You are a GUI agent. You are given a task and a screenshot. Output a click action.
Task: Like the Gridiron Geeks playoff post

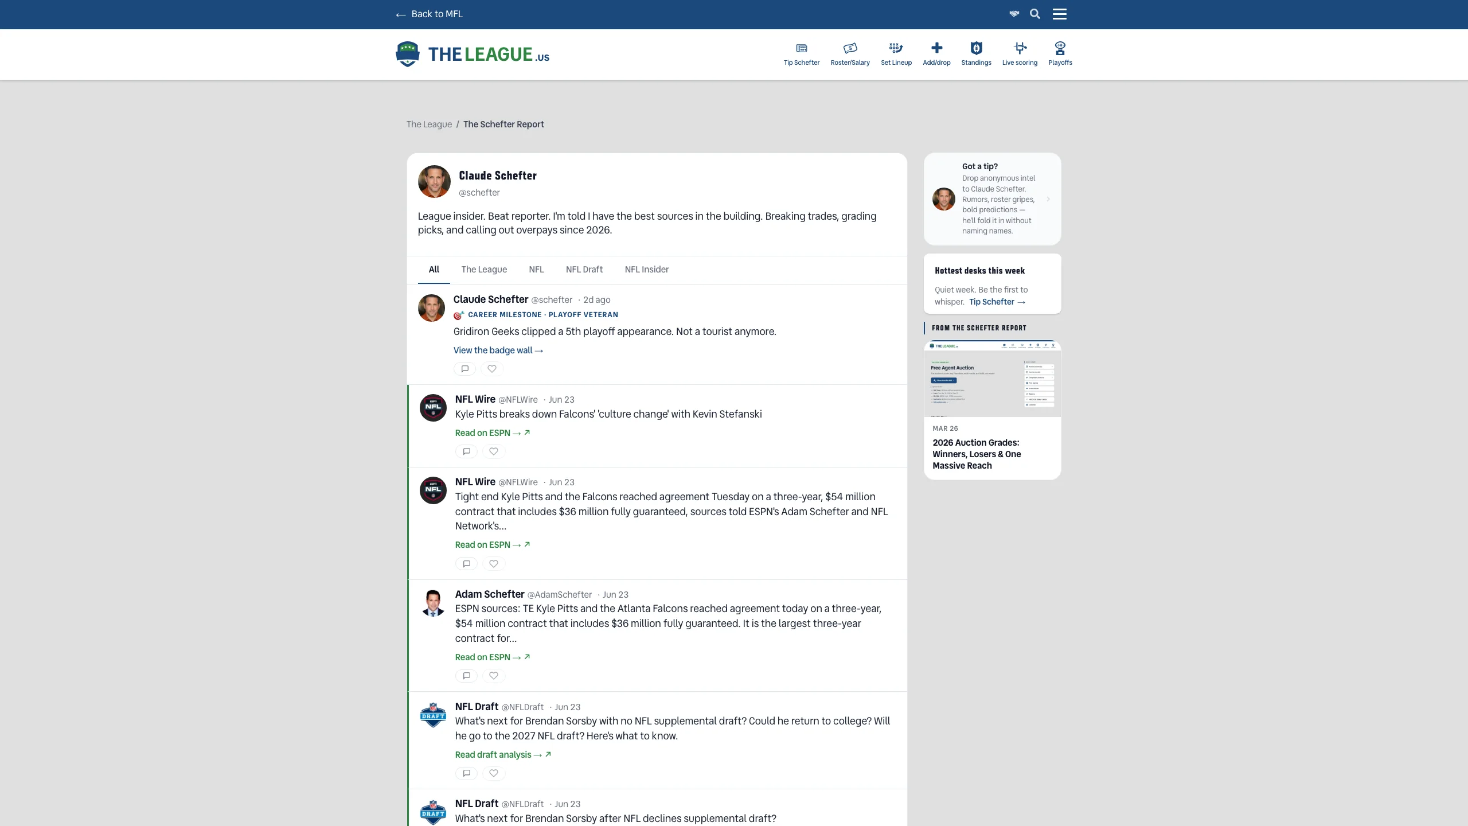tap(492, 369)
